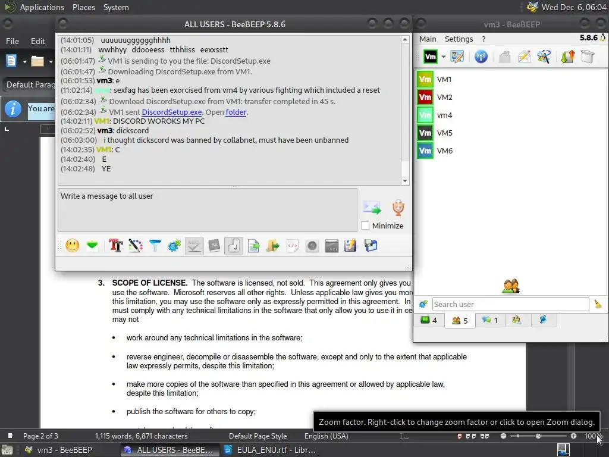The height and width of the screenshot is (457, 609).
Task: Open the emoticons smiley picker
Action: [73, 246]
